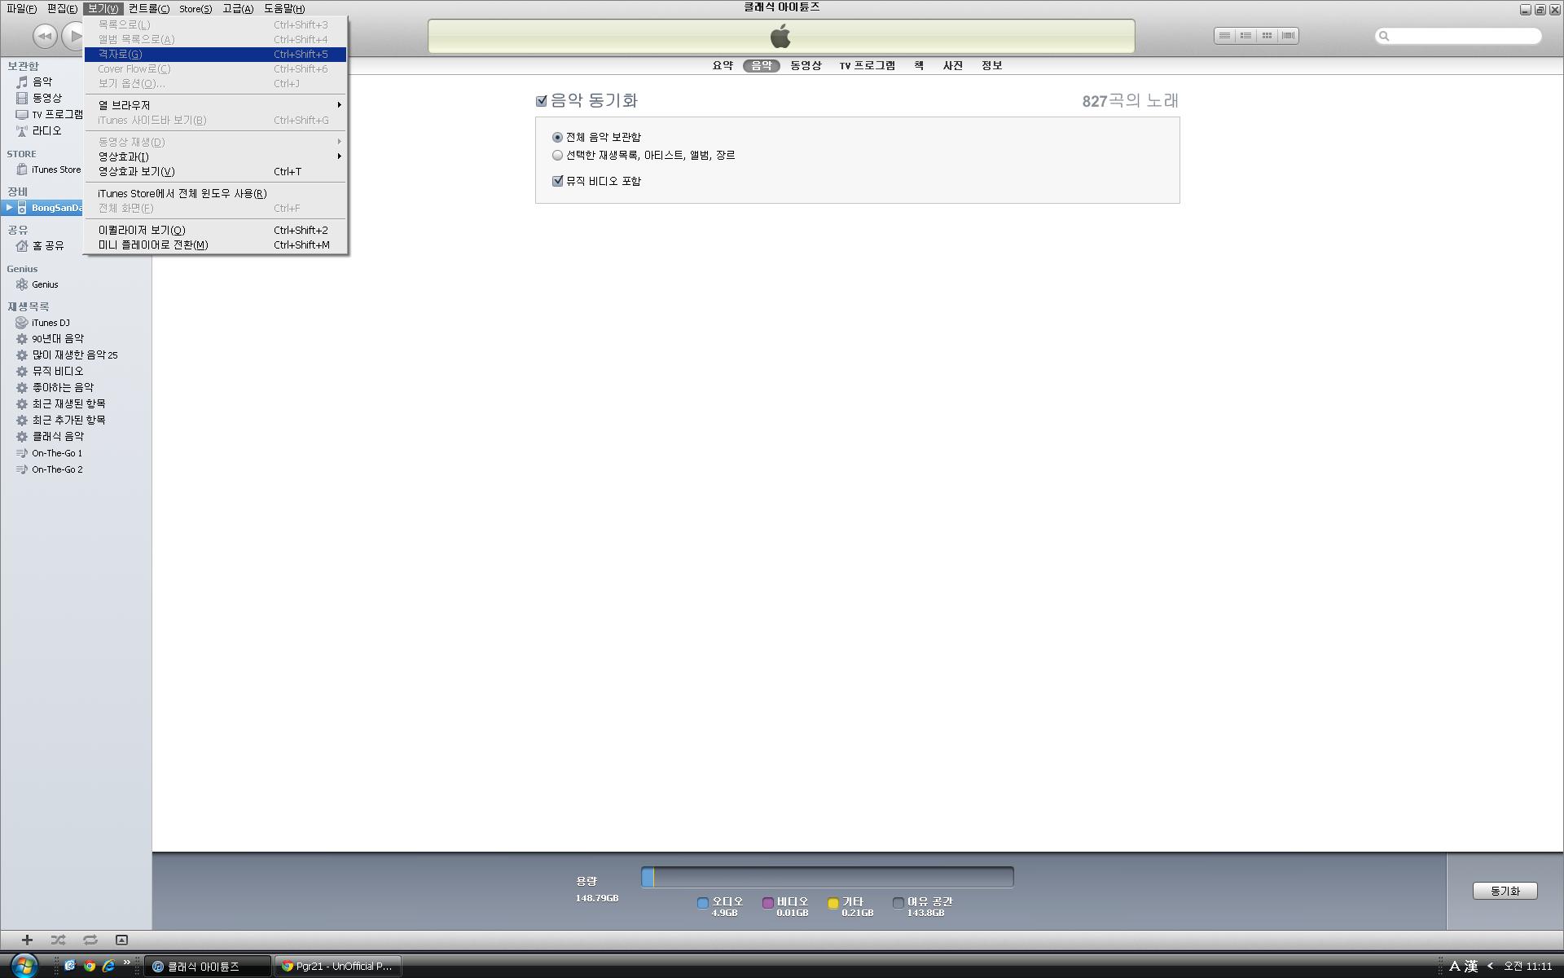Click the search magnifier icon
This screenshot has height=978, width=1564.
click(x=1383, y=36)
